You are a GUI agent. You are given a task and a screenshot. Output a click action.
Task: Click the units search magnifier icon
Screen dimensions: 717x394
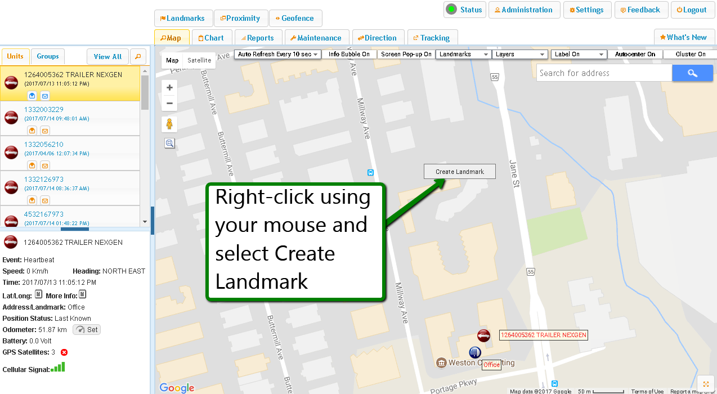pyautogui.click(x=138, y=57)
